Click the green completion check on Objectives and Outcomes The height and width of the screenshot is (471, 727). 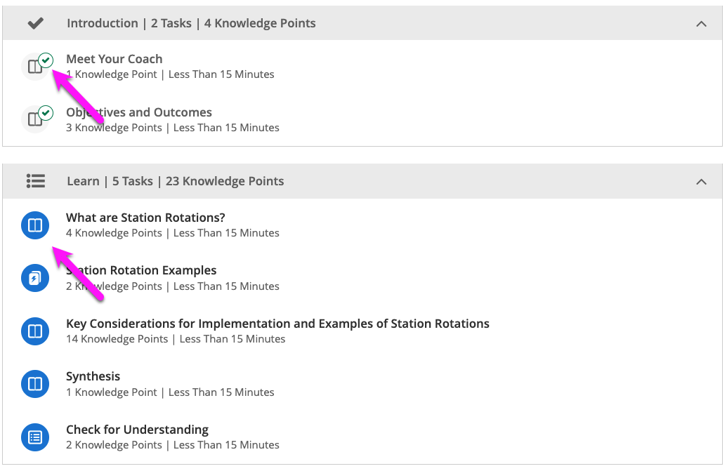pos(46,112)
